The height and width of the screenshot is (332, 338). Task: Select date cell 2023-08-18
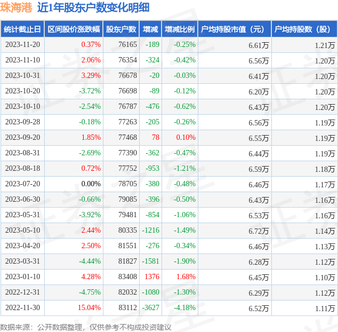pyautogui.click(x=22, y=168)
